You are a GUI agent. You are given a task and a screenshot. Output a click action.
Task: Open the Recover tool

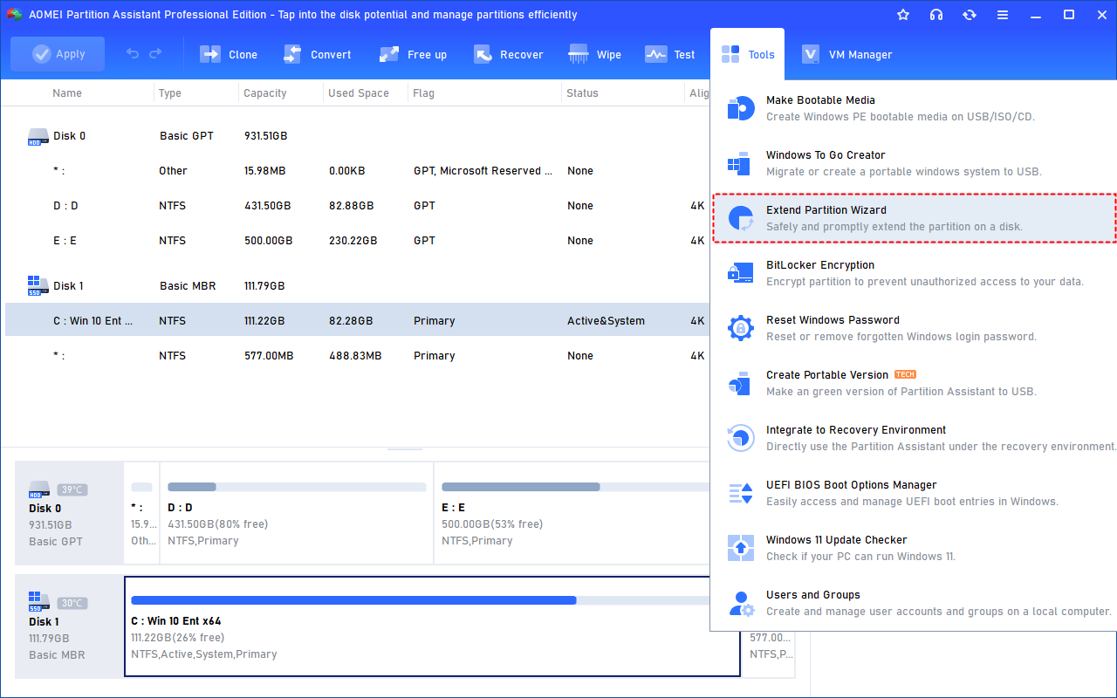click(508, 54)
